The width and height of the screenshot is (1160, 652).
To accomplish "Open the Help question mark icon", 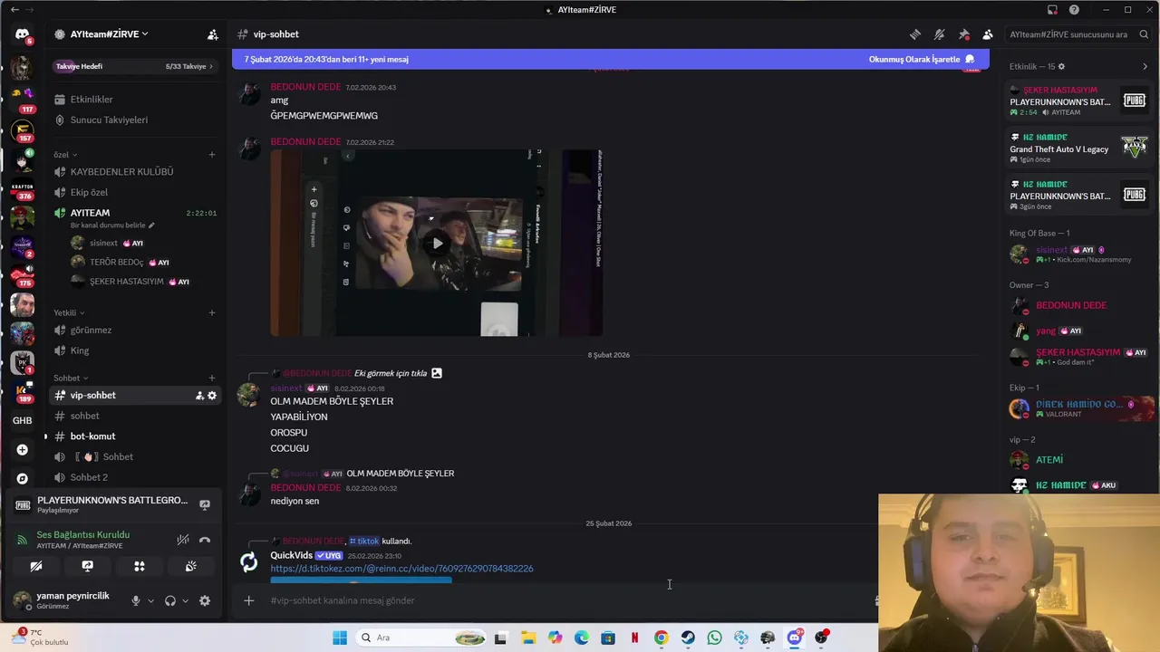I will tap(1074, 10).
